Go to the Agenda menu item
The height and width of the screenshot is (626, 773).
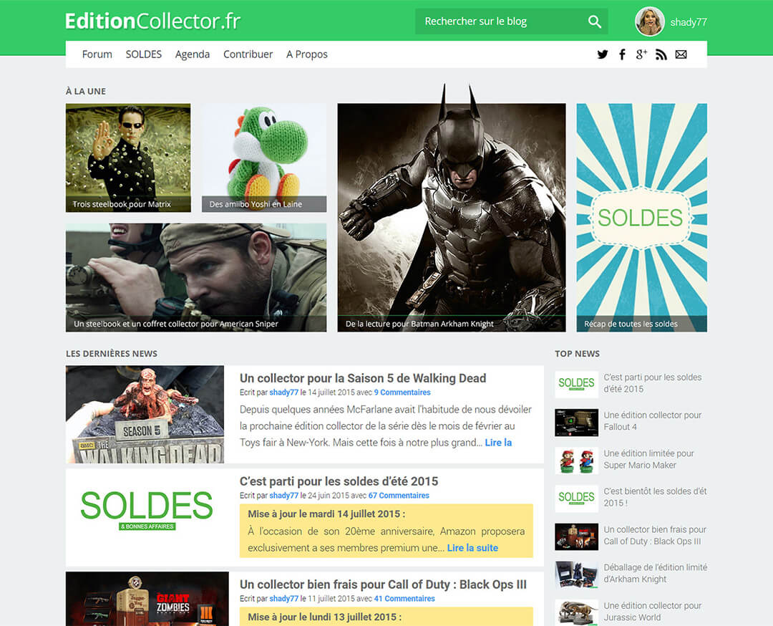[x=193, y=54]
